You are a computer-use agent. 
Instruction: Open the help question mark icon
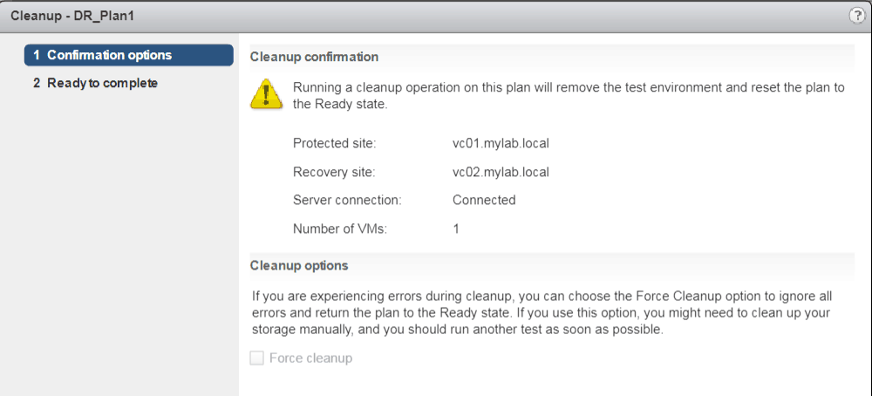(855, 17)
